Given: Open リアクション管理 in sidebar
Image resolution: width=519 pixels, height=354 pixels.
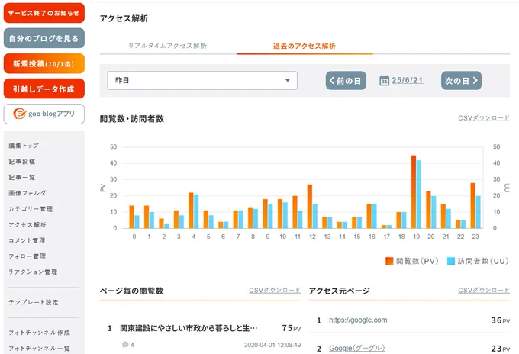Looking at the screenshot, I should tap(33, 272).
